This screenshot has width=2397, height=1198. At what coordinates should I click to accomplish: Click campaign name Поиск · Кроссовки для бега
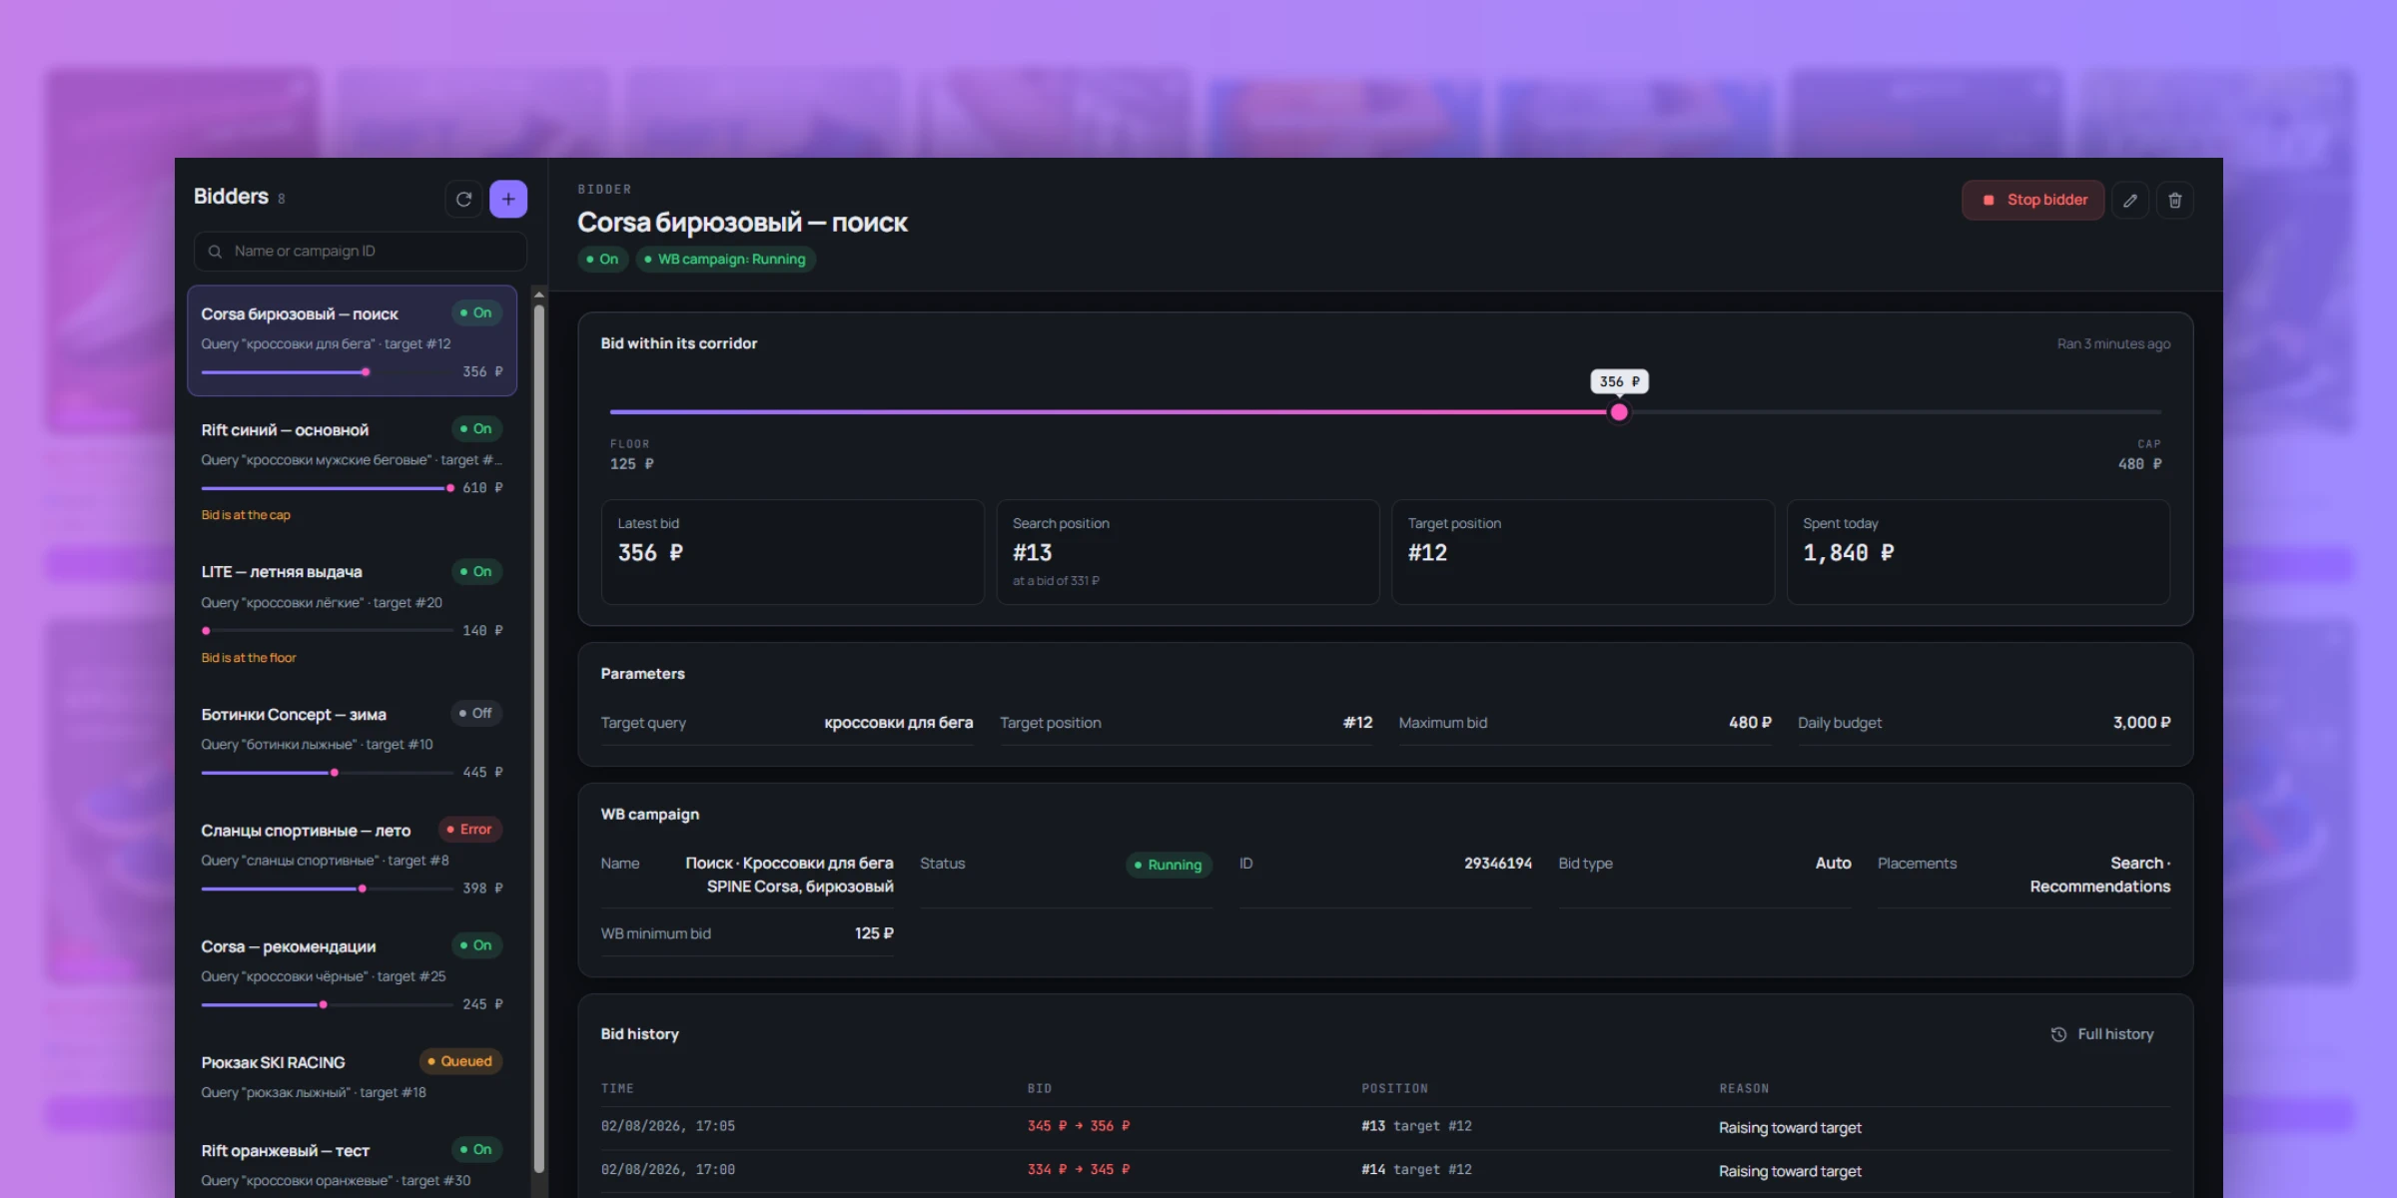tap(789, 875)
